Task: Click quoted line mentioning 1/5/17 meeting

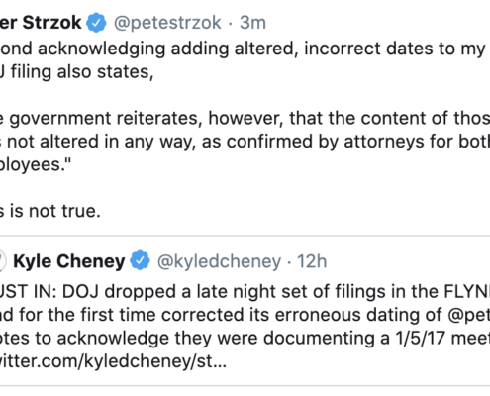Action: tap(245, 338)
